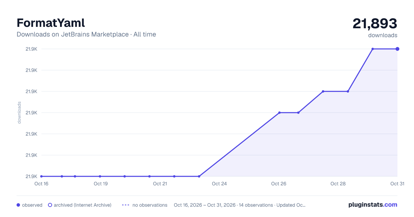Click the date range and observations footer text
This screenshot has height=217, width=414.
(240, 205)
